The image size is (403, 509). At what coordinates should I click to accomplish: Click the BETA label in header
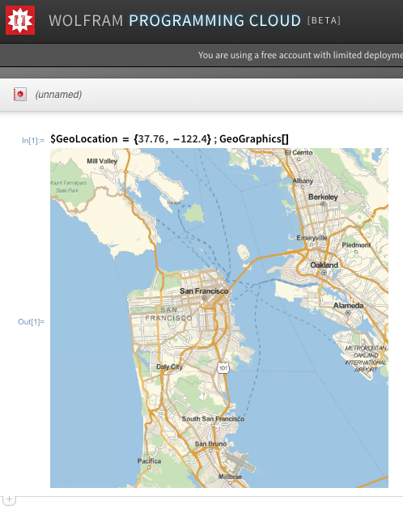(x=324, y=21)
